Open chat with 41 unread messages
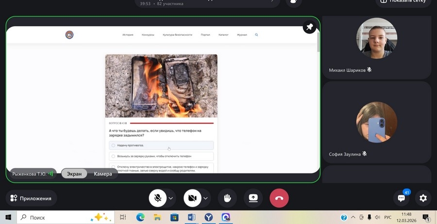The height and width of the screenshot is (224, 437). 402,198
